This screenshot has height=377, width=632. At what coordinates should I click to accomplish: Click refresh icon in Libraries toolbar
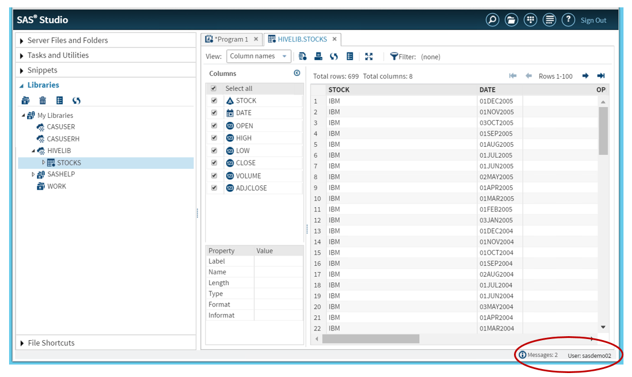(x=77, y=100)
